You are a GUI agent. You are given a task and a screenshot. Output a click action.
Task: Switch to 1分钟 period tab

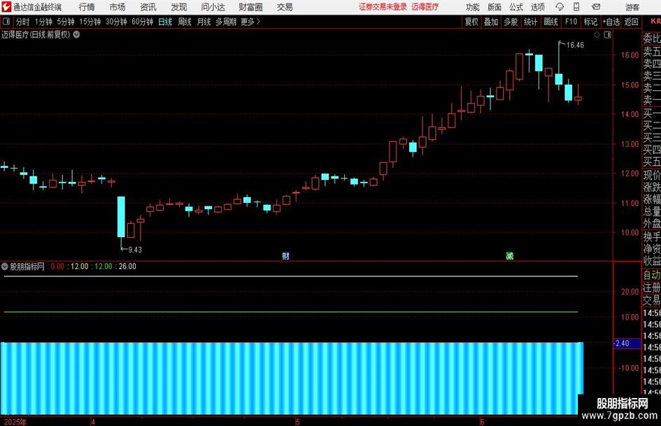point(43,22)
